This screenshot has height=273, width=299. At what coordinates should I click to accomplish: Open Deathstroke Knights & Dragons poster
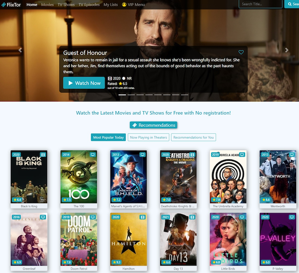coord(178,177)
